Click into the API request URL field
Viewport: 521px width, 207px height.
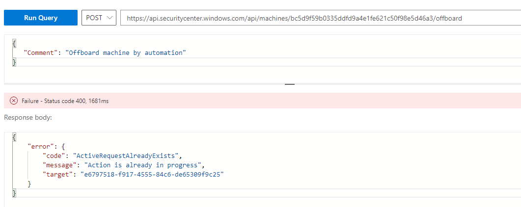pos(321,18)
